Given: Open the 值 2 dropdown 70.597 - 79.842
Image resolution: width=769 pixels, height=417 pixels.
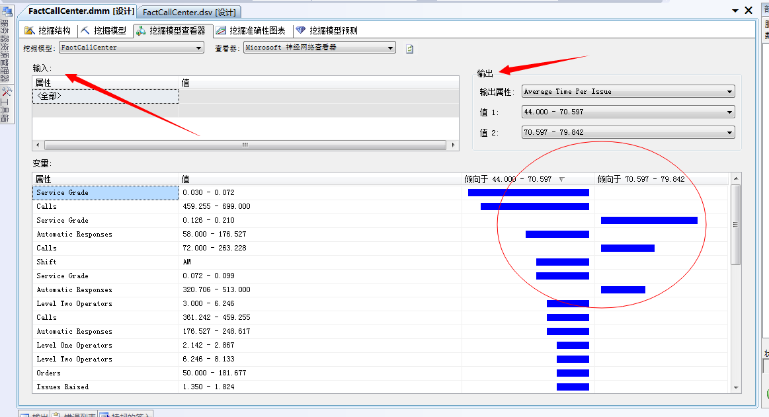Looking at the screenshot, I should click(628, 132).
